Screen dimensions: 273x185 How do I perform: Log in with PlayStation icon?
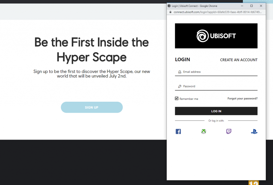click(254, 131)
